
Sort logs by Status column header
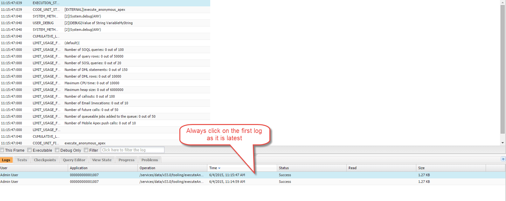pyautogui.click(x=284, y=168)
